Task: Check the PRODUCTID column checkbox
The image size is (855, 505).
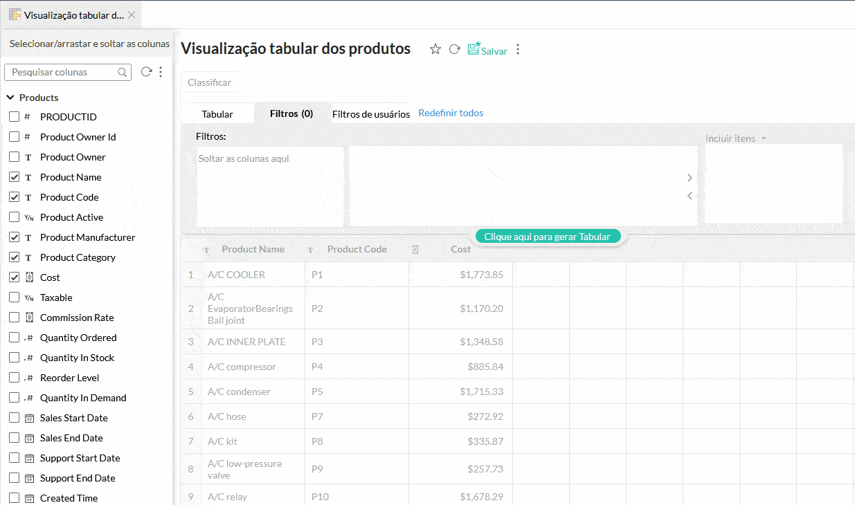Action: 14,117
